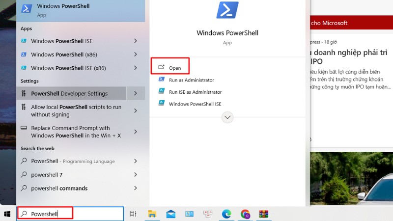This screenshot has height=221, width=393.
Task: Open PowerShell Developer Settings
Action: pos(72,93)
